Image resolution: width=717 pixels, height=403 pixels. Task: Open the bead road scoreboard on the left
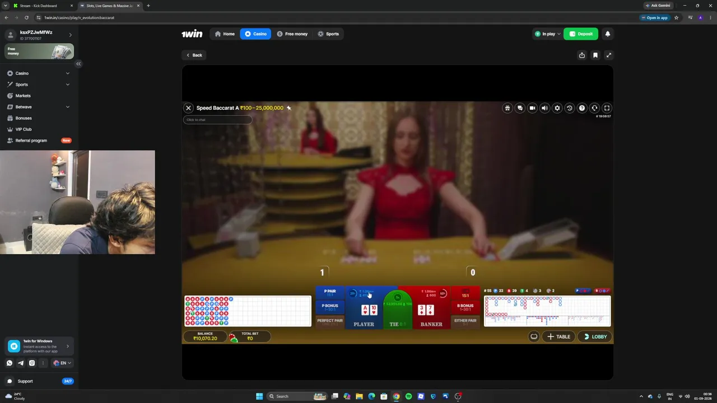click(x=248, y=311)
